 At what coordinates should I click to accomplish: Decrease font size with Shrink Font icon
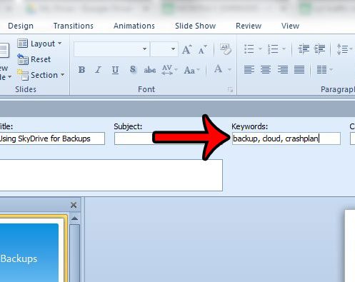click(x=203, y=49)
